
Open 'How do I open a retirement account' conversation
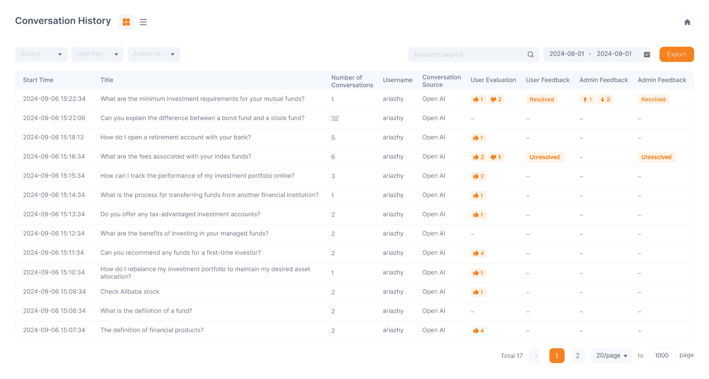click(x=176, y=137)
